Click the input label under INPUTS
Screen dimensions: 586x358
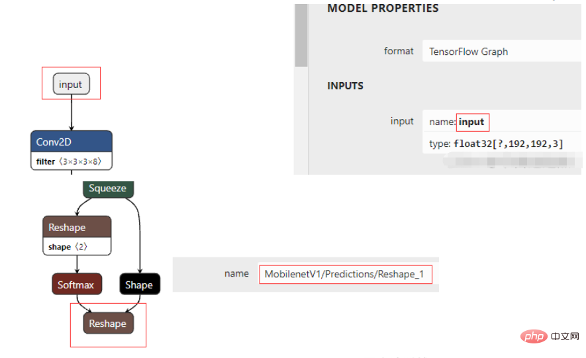click(x=402, y=121)
